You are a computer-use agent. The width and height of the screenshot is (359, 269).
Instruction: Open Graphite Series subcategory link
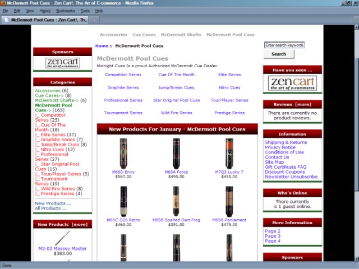pos(123,87)
